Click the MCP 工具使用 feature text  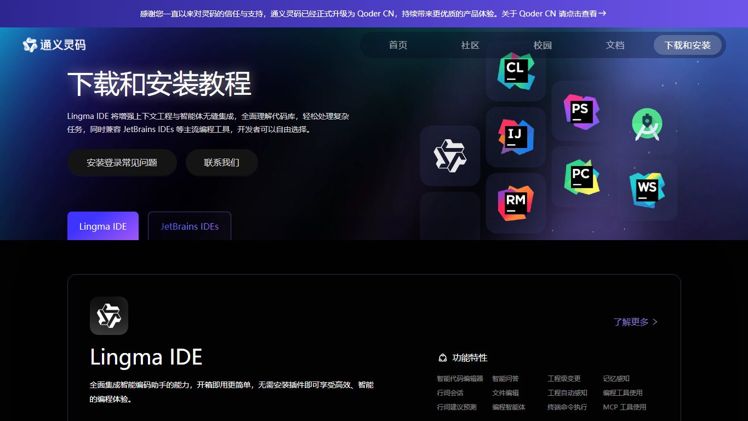pos(625,407)
